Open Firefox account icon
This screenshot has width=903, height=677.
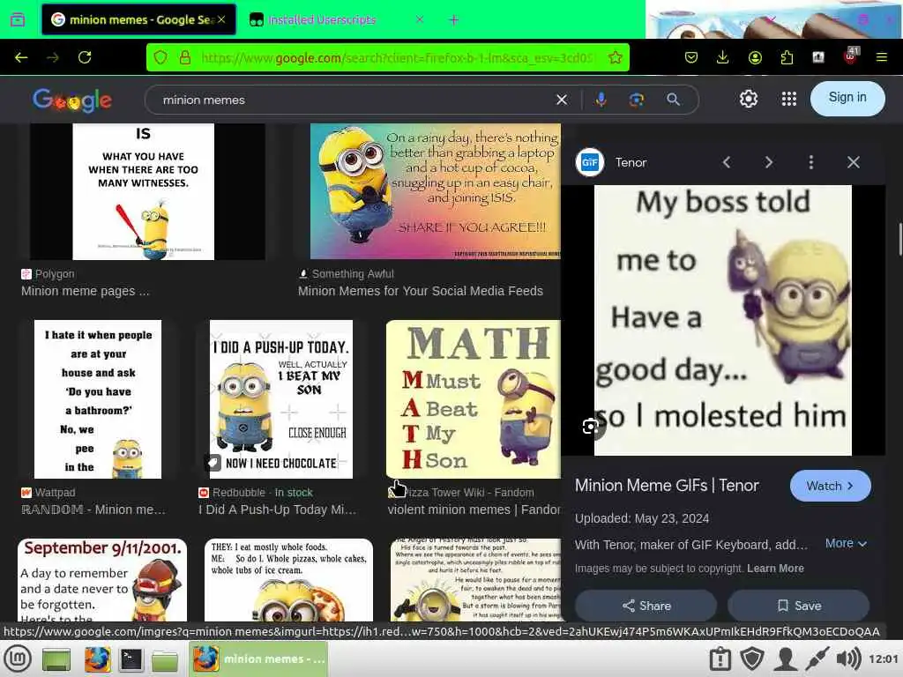(755, 57)
